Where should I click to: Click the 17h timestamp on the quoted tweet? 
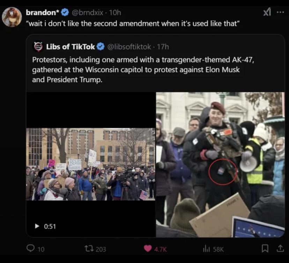tap(163, 46)
